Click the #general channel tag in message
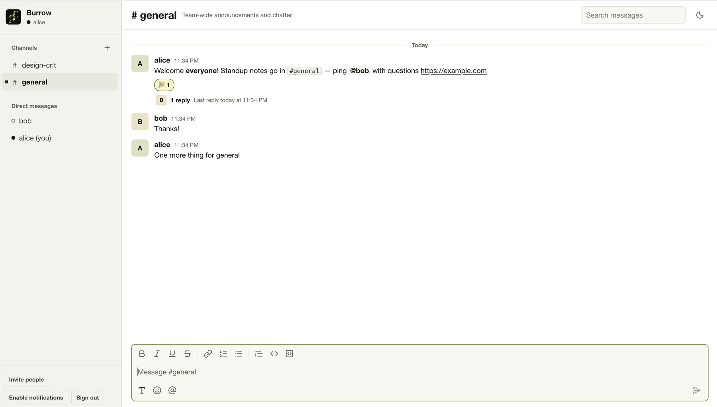The width and height of the screenshot is (717, 407). pos(304,71)
